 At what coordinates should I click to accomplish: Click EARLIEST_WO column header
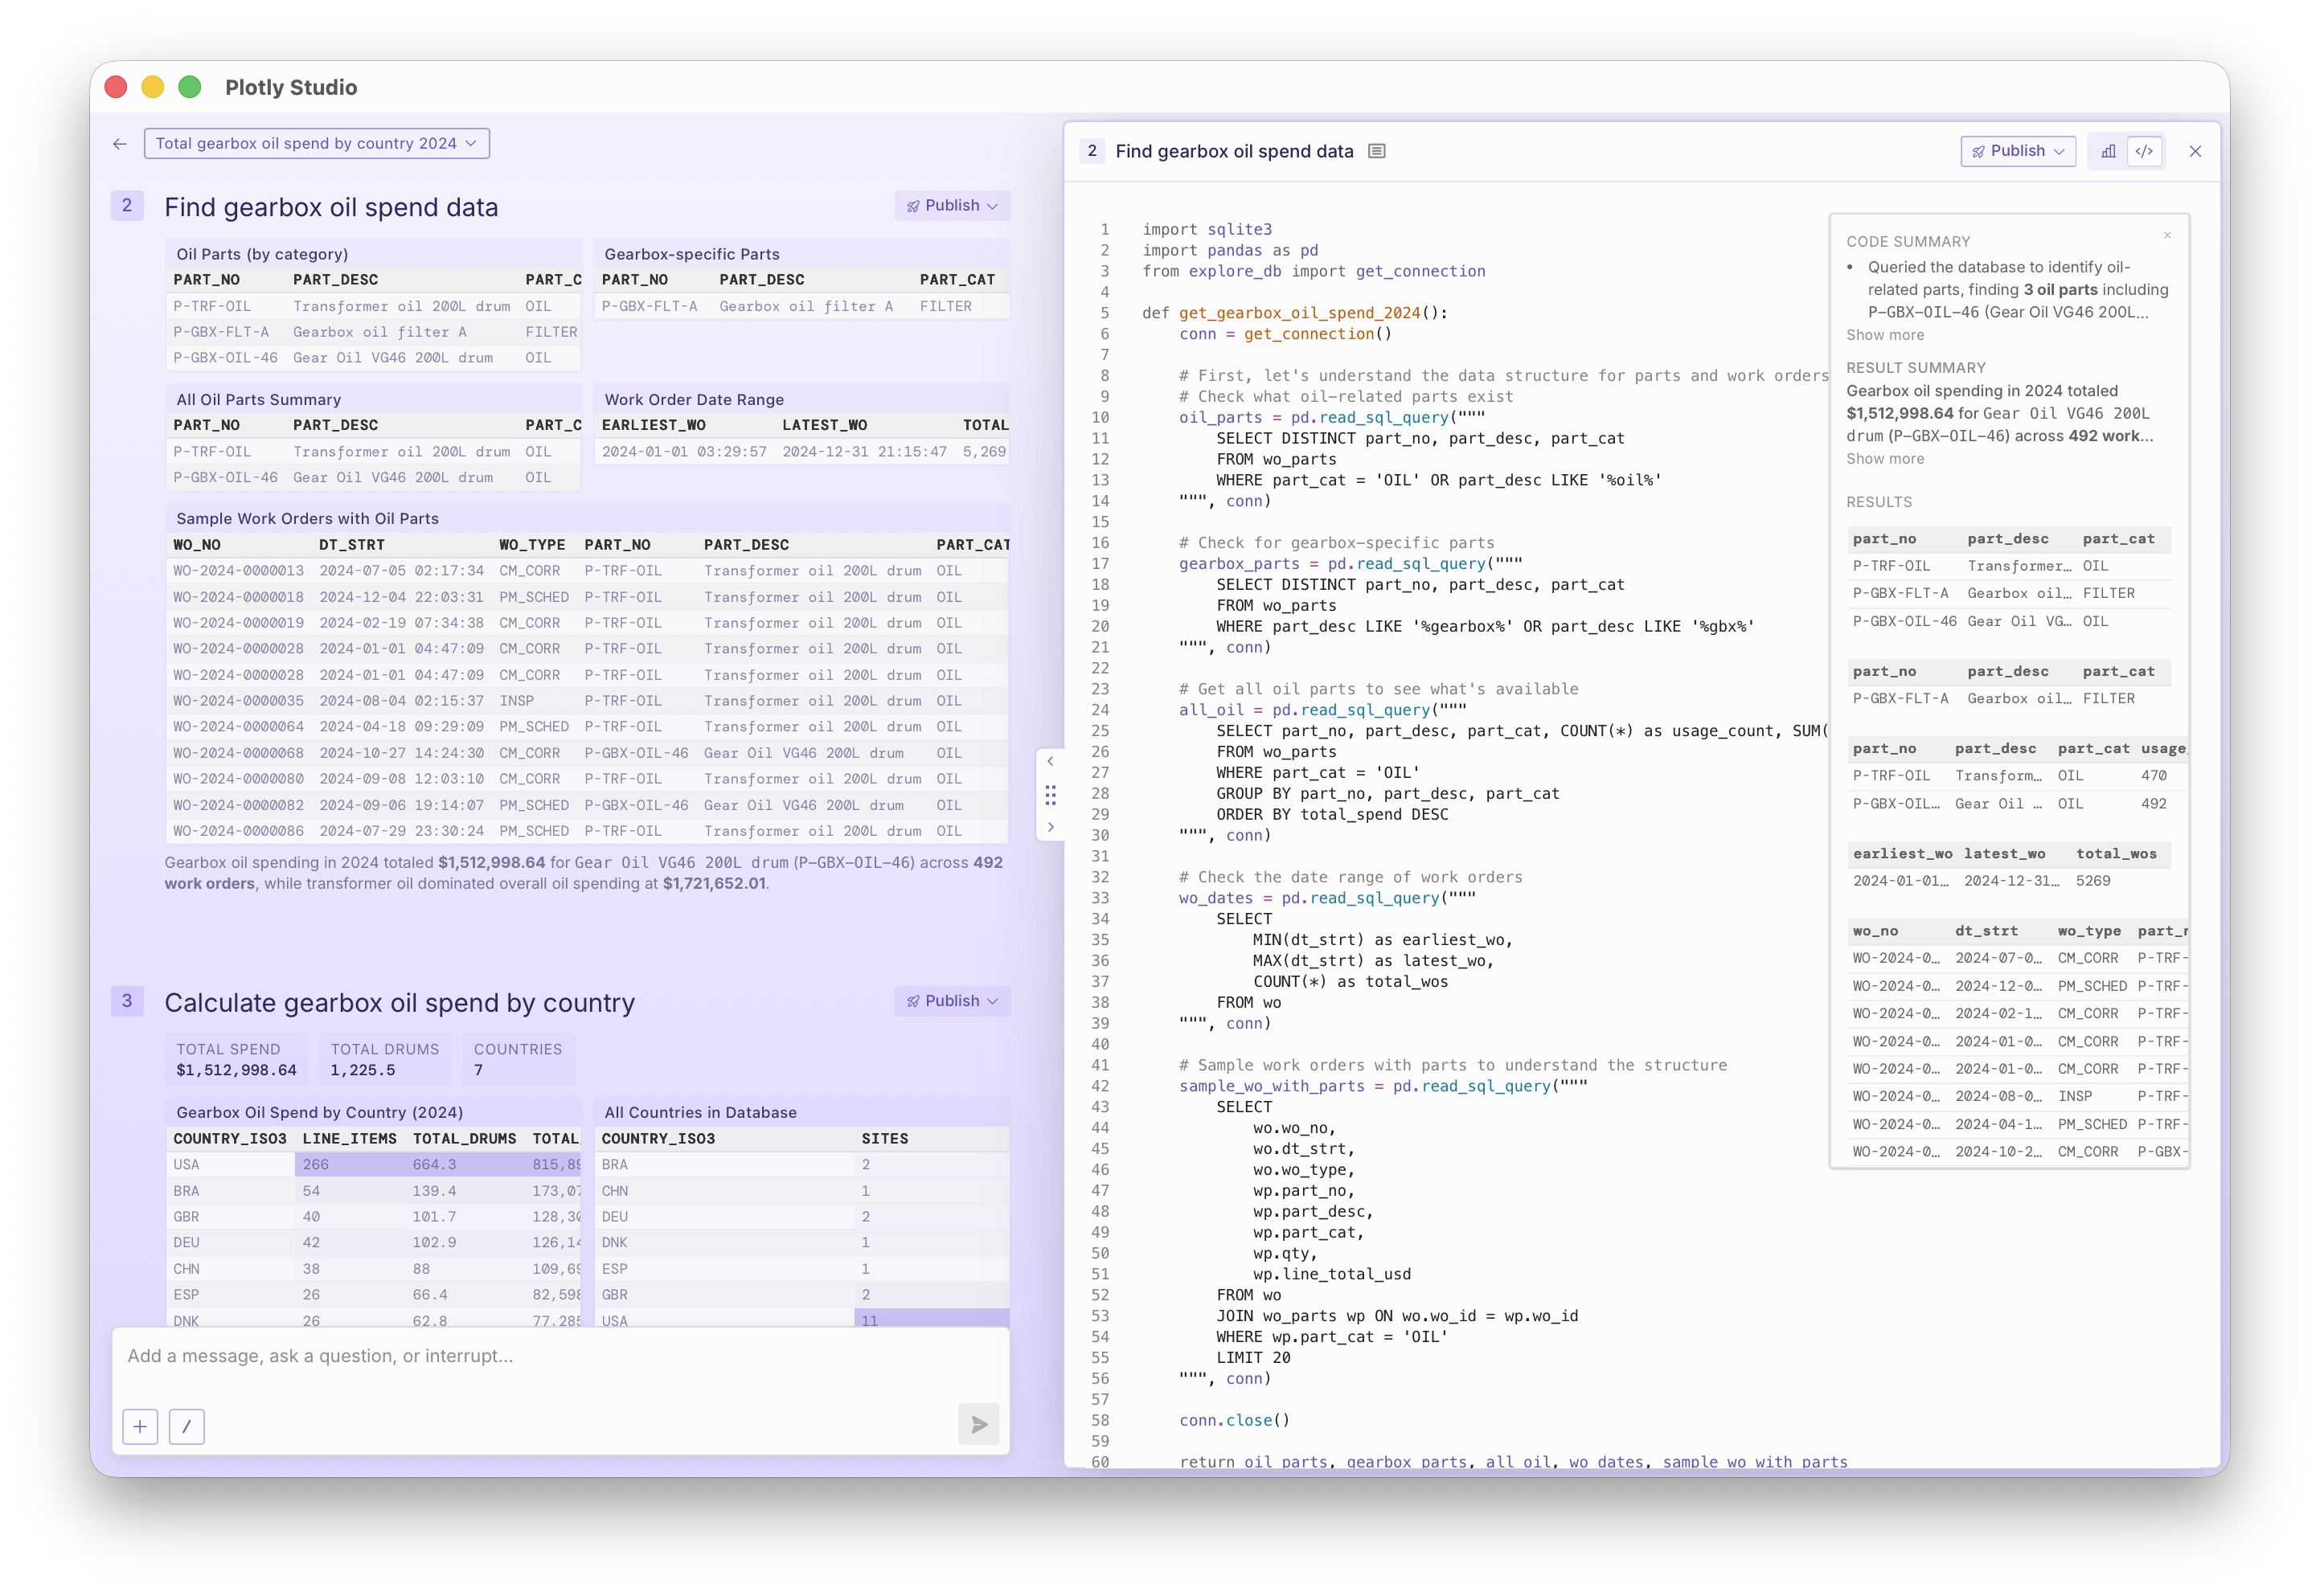tap(654, 425)
